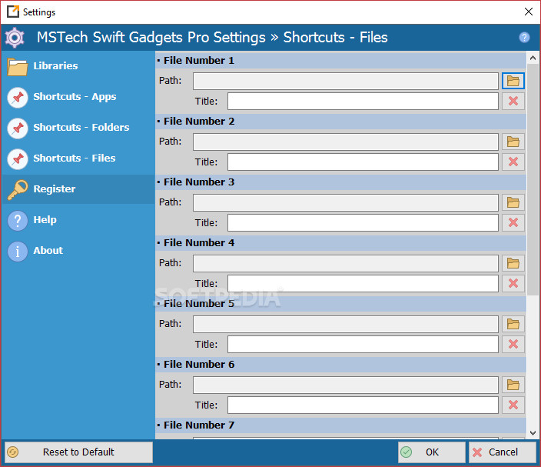This screenshot has width=541, height=467.
Task: Click the scrollbar down arrow
Action: pos(533,433)
